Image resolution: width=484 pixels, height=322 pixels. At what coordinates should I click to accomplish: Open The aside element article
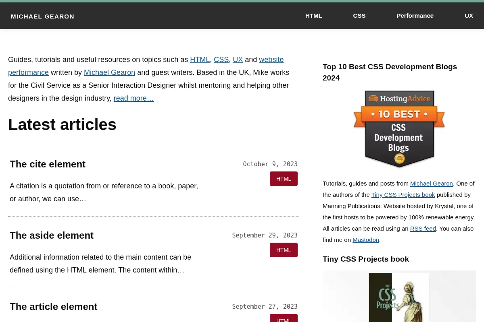click(52, 235)
